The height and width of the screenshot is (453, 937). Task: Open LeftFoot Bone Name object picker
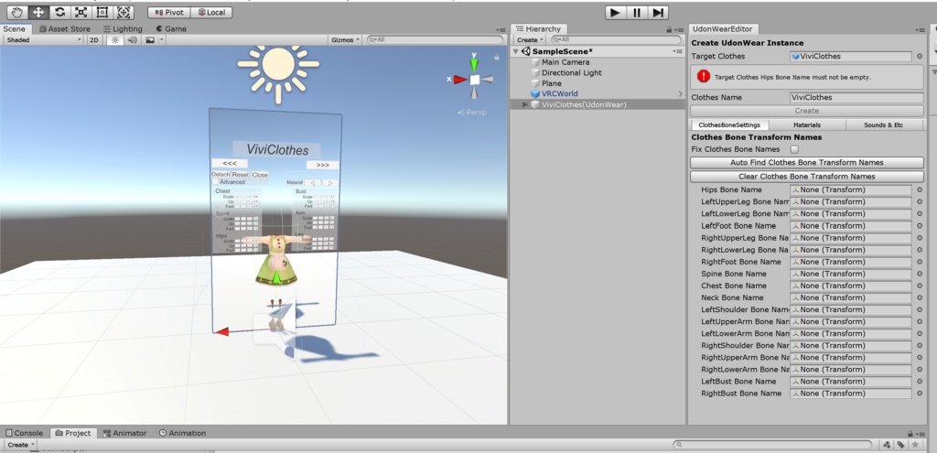pyautogui.click(x=920, y=225)
